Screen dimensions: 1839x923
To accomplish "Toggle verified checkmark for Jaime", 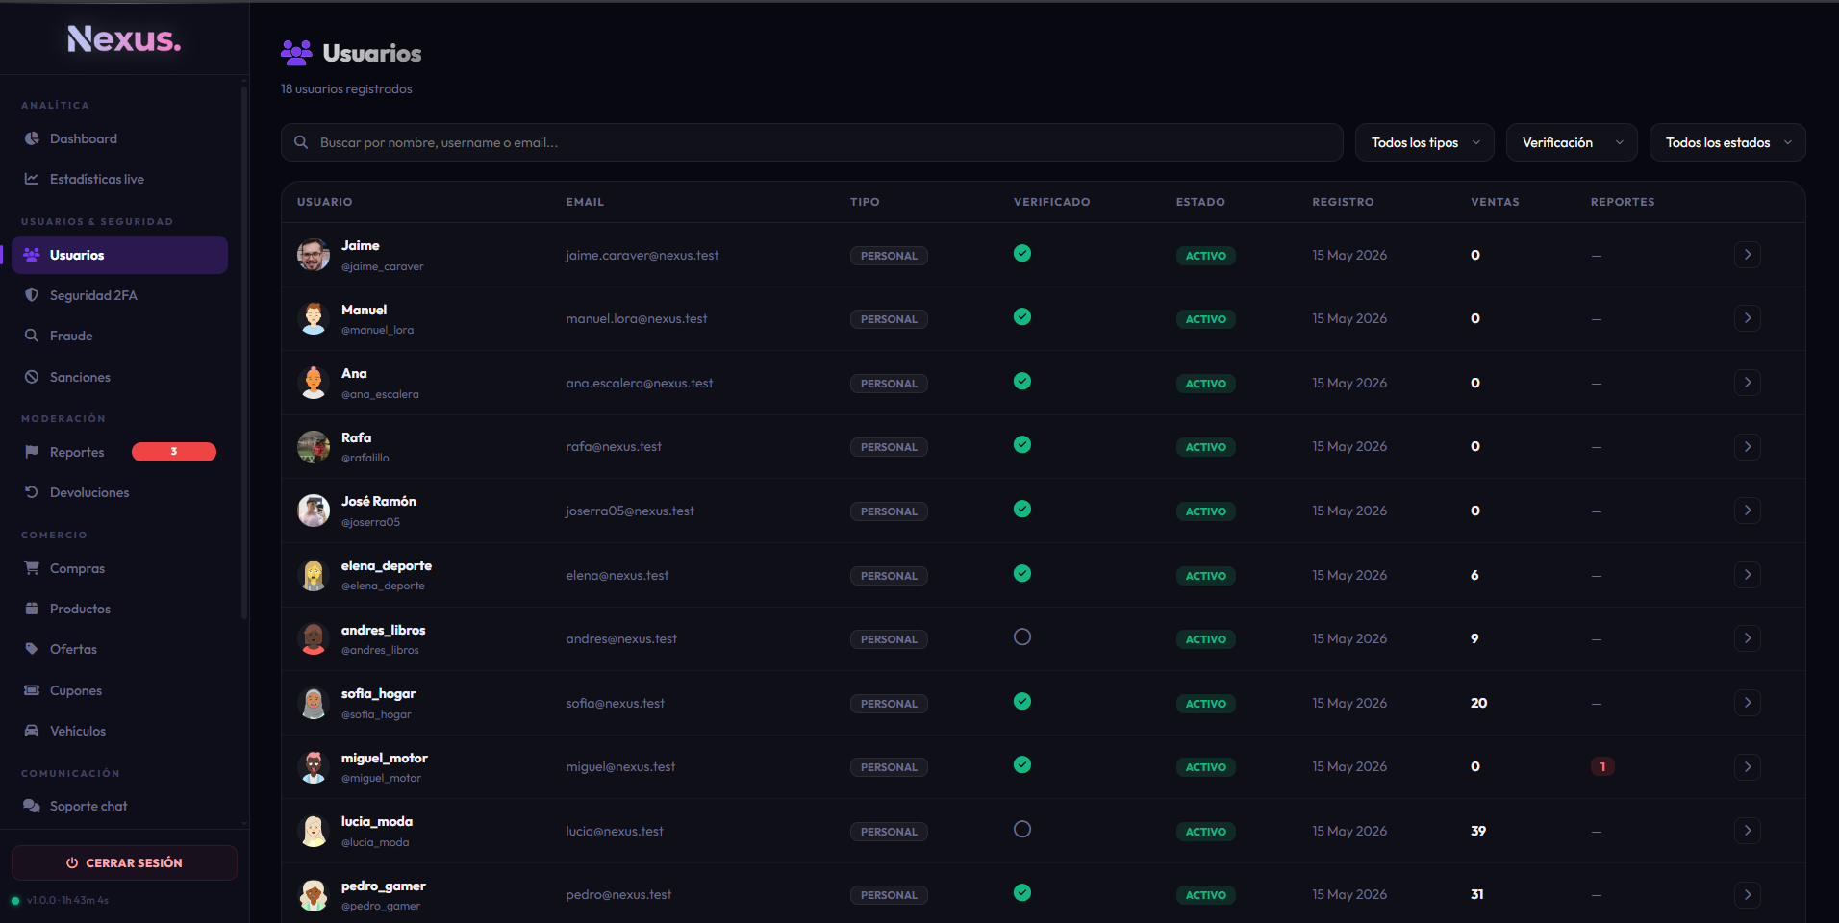I will coord(1022,253).
